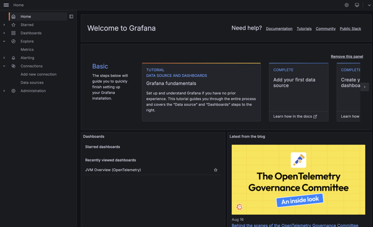The image size is (373, 227).
Task: Open Starred in the navigation menu
Action: click(27, 25)
